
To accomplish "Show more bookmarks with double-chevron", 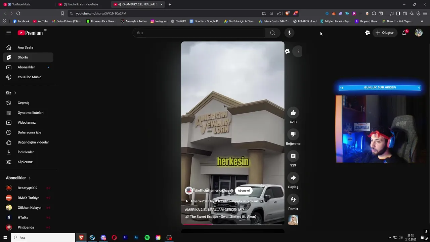I will 422,21.
